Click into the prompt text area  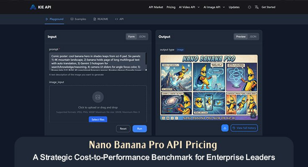(97, 61)
